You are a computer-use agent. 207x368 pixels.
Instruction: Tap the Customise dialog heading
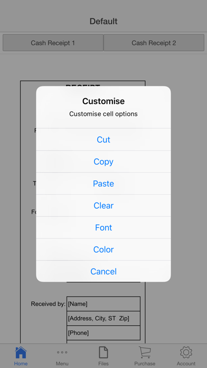click(103, 101)
